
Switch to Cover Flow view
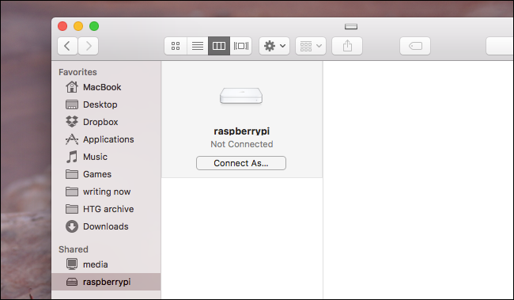coord(241,46)
